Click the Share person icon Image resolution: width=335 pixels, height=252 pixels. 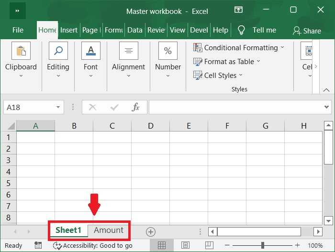(x=297, y=31)
